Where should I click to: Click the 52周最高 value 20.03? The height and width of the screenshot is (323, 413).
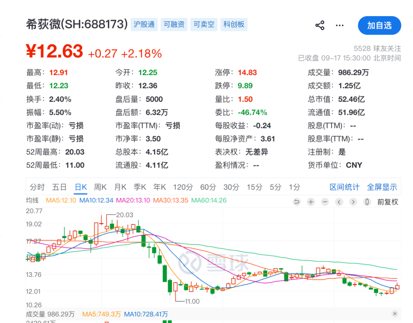pos(75,152)
